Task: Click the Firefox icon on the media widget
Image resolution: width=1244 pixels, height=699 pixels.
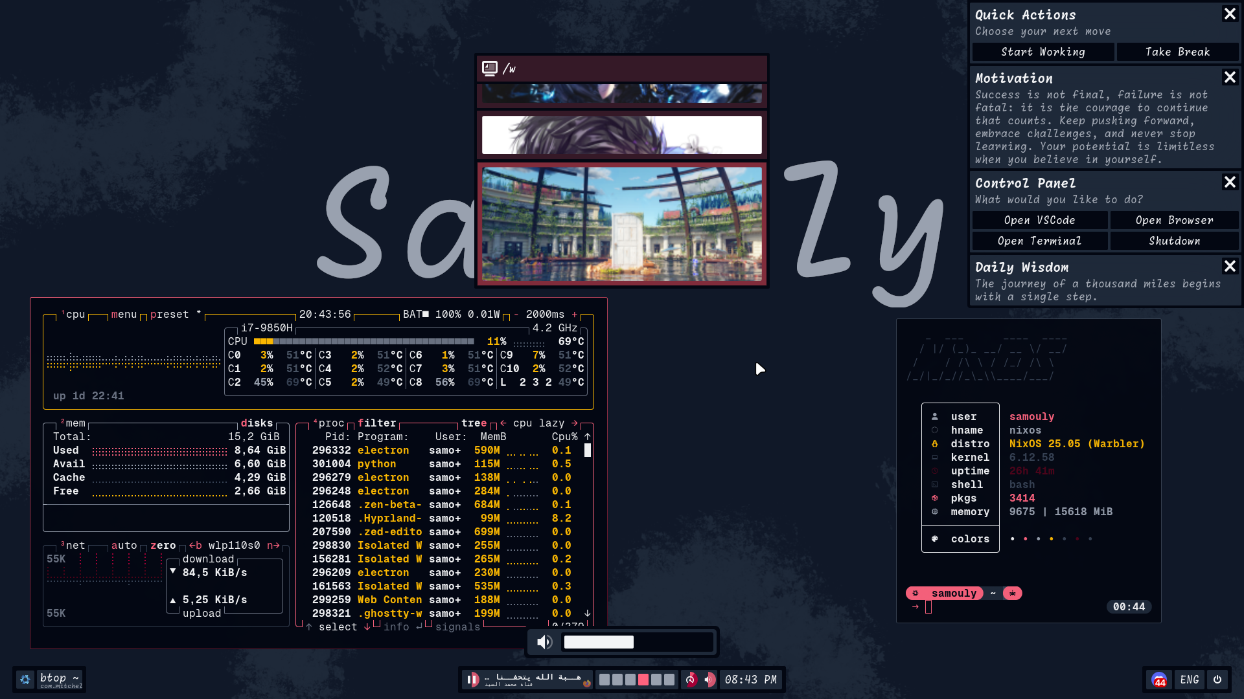Action: click(x=586, y=683)
